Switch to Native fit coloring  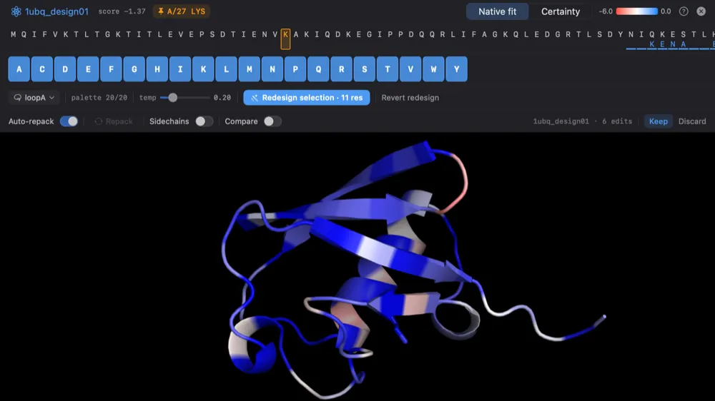(x=497, y=11)
